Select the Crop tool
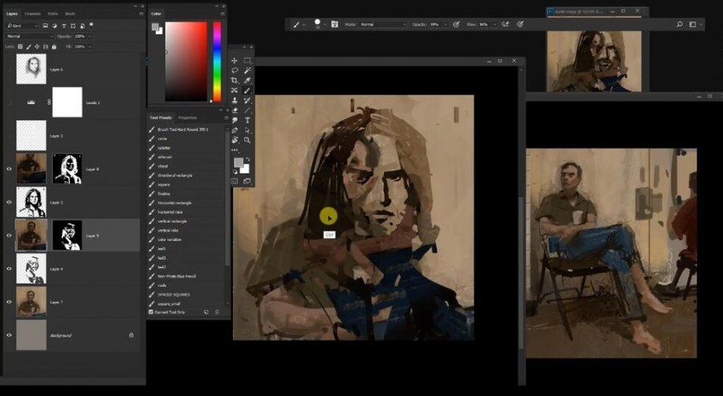 click(x=235, y=80)
